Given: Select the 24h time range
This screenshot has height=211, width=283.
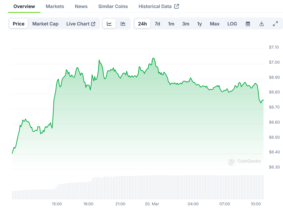Looking at the screenshot, I should click(142, 24).
